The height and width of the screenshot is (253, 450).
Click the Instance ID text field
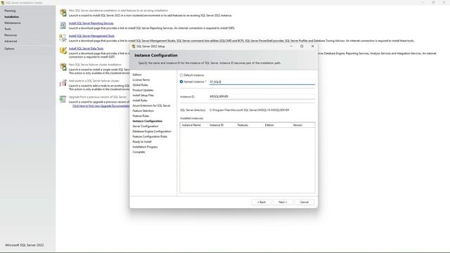pos(262,97)
